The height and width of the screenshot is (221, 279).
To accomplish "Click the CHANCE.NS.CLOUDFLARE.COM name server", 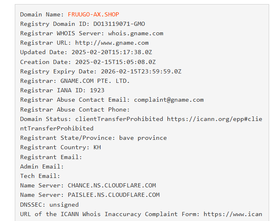I will coord(112,185).
